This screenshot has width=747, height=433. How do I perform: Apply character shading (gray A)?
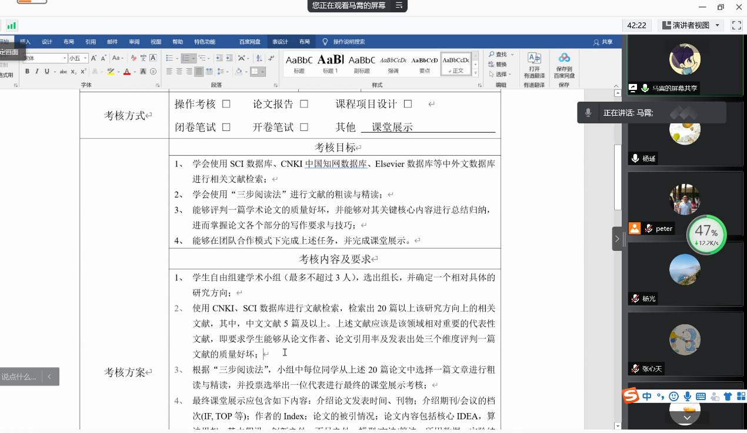[x=143, y=72]
